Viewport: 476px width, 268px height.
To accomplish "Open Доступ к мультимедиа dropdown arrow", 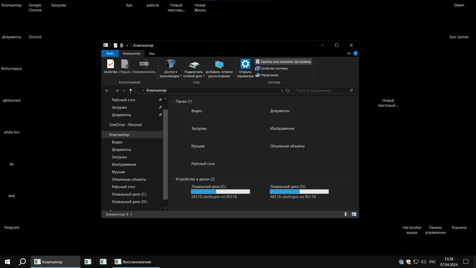I will (x=181, y=76).
